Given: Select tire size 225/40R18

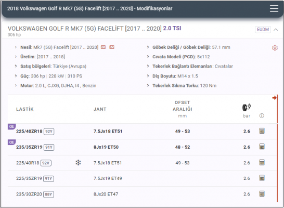Looking at the screenshot, I should pos(28,163).
